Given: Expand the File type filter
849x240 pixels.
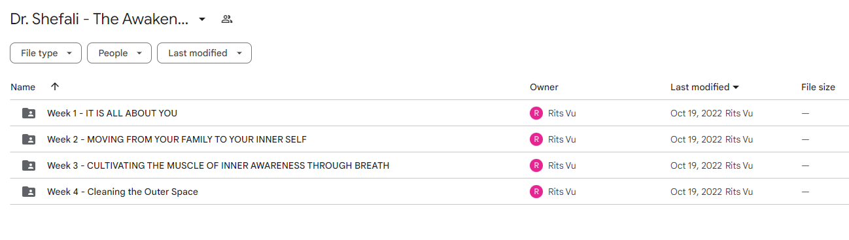Looking at the screenshot, I should coord(46,53).
